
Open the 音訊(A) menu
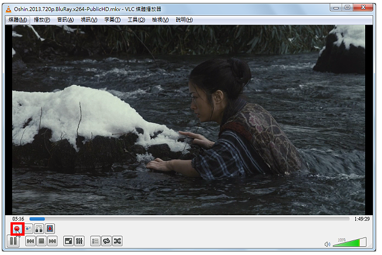66,20
